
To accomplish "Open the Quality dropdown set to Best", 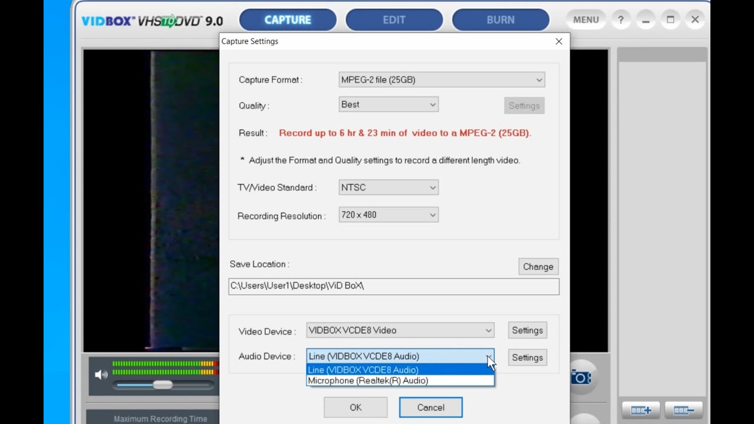I will [x=389, y=105].
